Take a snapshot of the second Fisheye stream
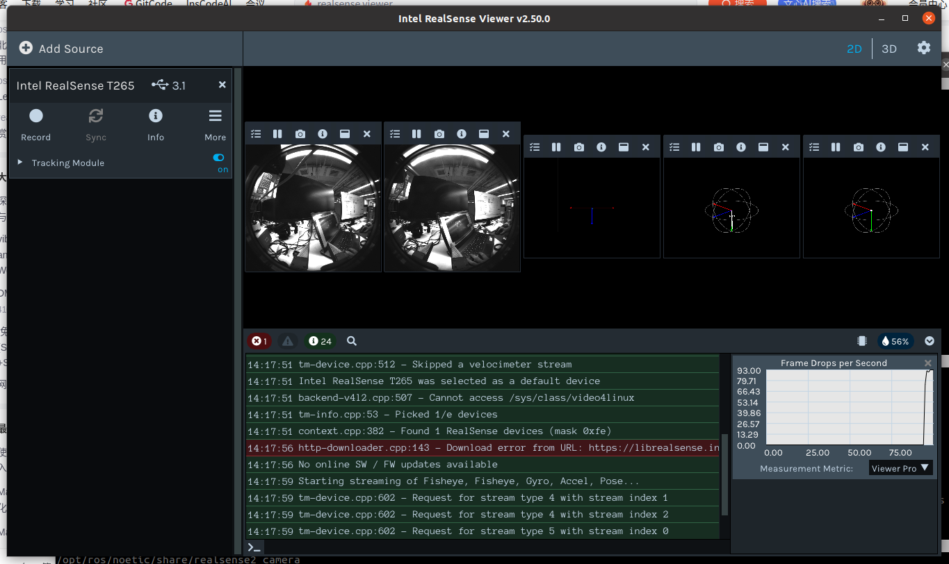The height and width of the screenshot is (564, 949). [439, 133]
